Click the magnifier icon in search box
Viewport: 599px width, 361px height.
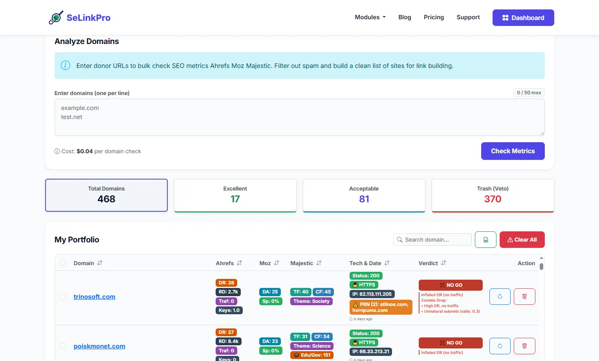tap(400, 240)
